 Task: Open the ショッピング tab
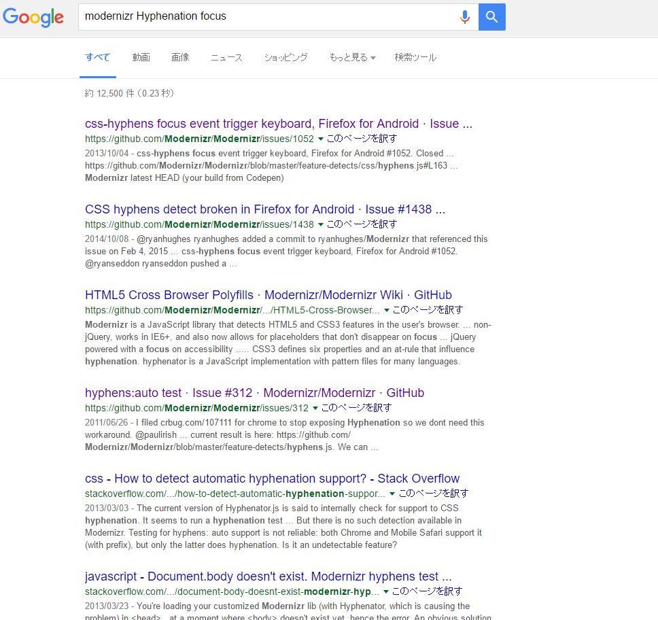[285, 57]
